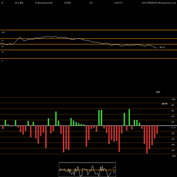Click the RSI axis label 100
The image size is (177, 177).
tap(3, 32)
